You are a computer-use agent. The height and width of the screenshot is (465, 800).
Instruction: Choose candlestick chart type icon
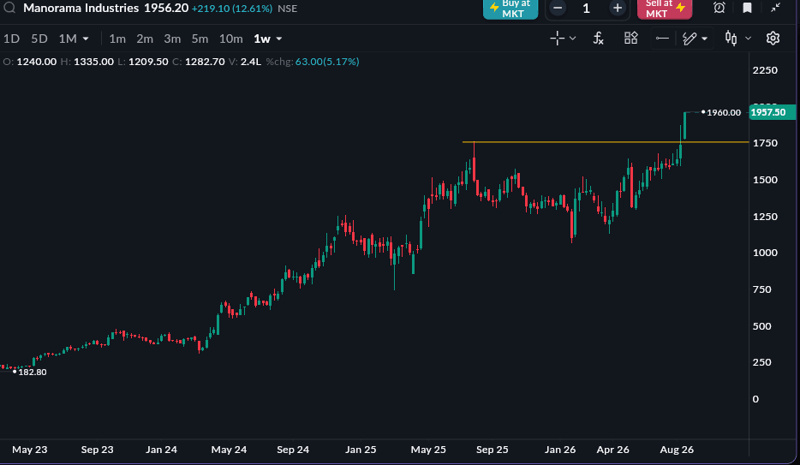click(x=731, y=39)
